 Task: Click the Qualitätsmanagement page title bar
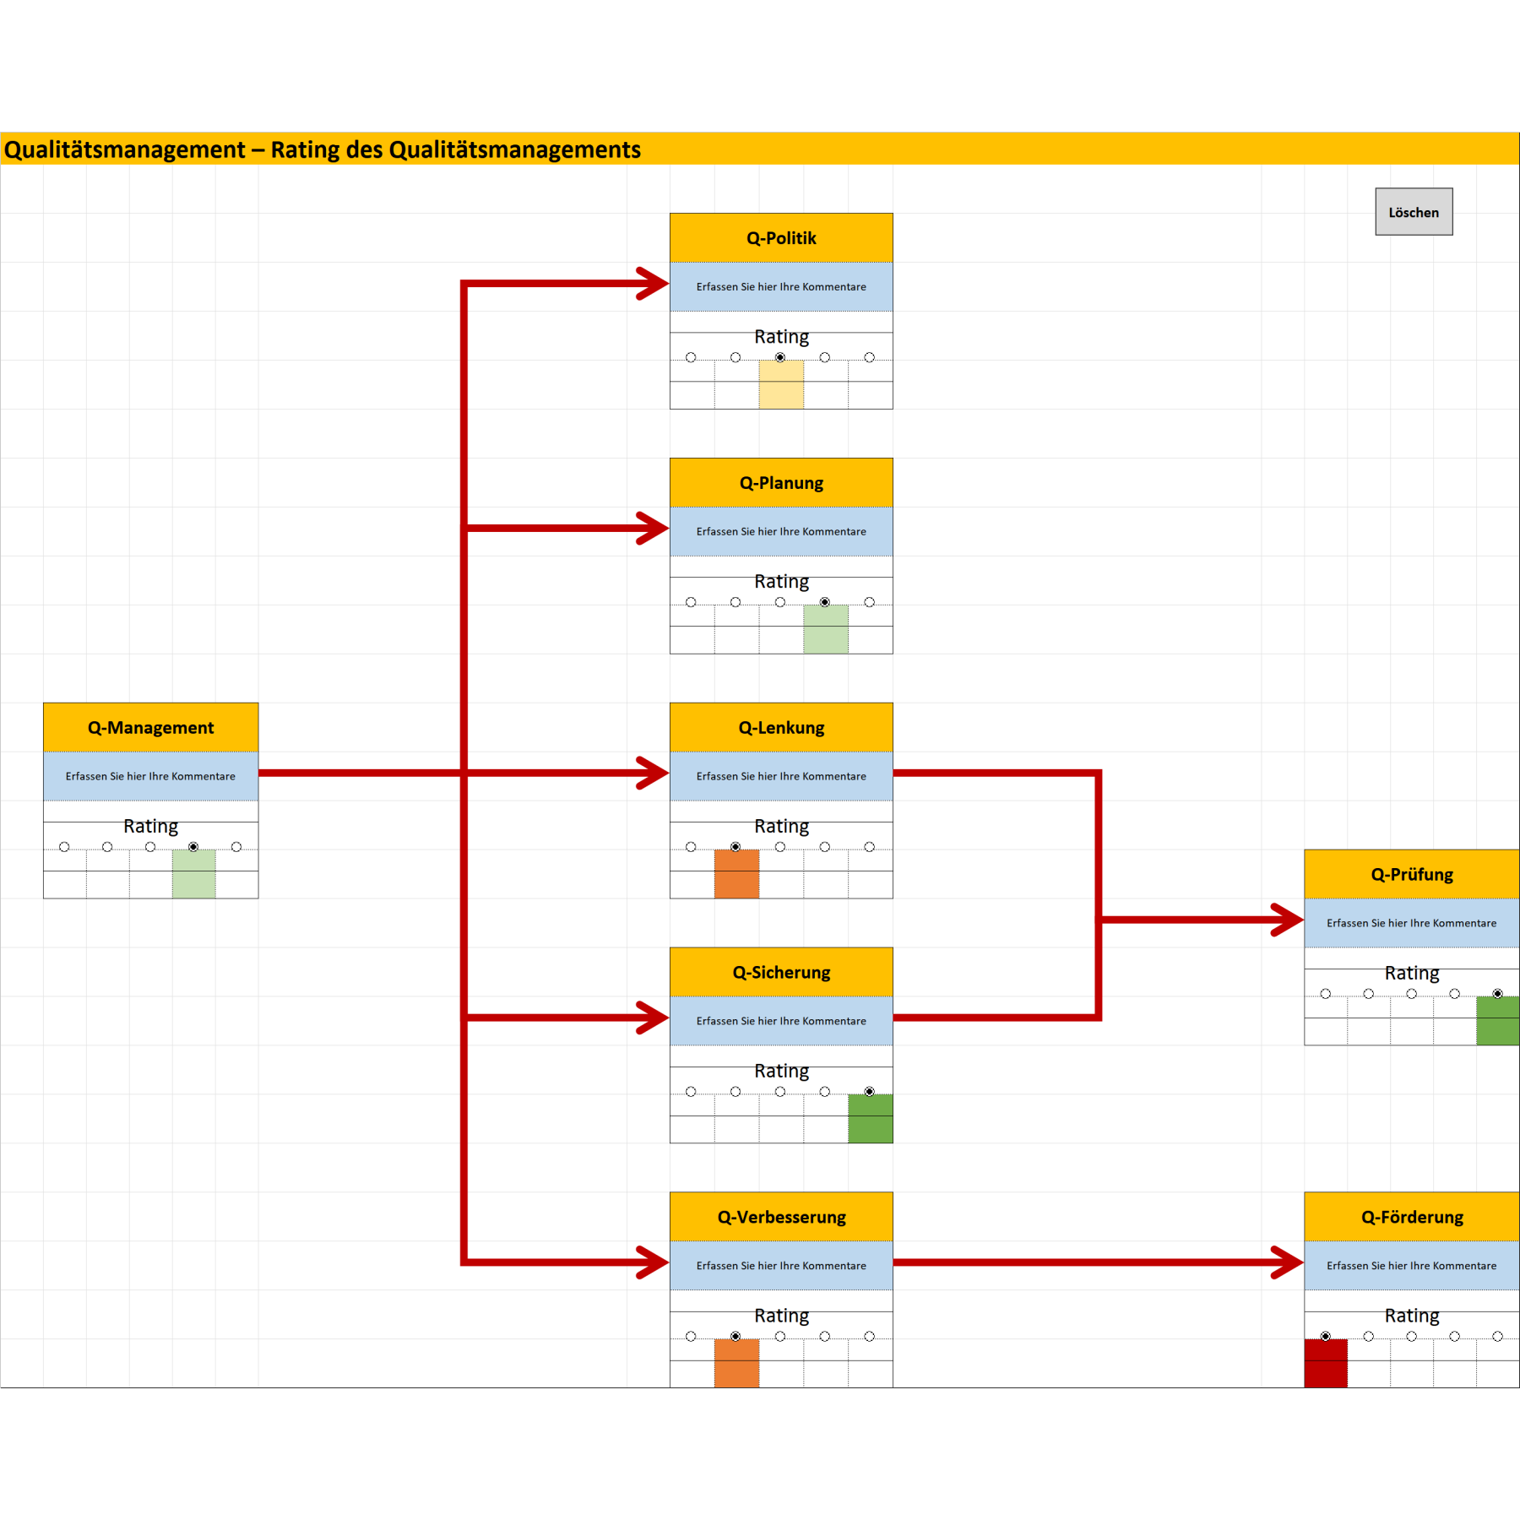click(x=760, y=149)
